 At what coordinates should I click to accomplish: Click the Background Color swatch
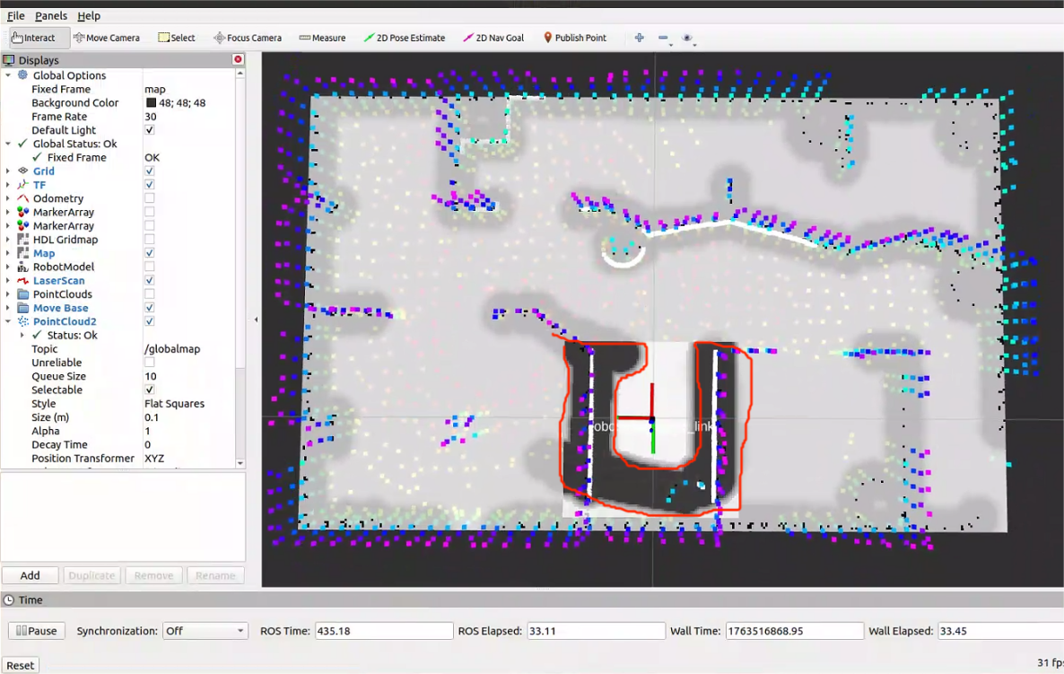click(x=151, y=103)
